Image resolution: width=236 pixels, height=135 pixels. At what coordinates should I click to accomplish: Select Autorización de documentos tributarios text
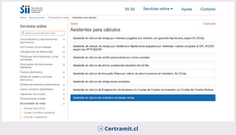coord(36,66)
